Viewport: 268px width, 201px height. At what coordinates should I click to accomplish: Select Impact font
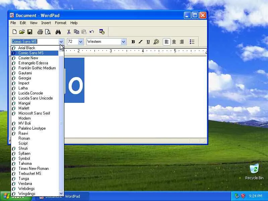pyautogui.click(x=35, y=83)
